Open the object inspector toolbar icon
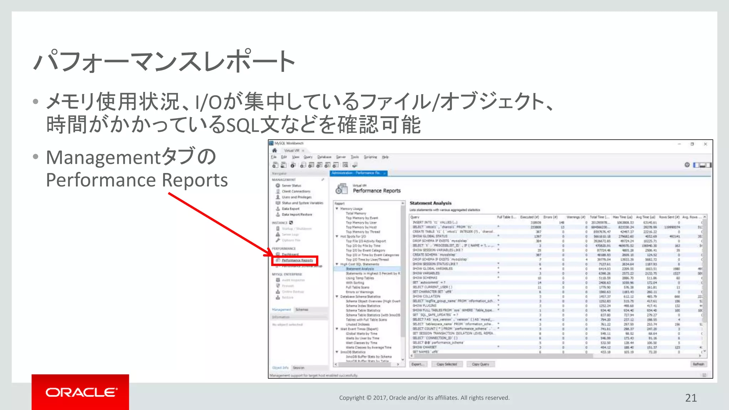Viewport: 729px width, 410px height. [293, 165]
